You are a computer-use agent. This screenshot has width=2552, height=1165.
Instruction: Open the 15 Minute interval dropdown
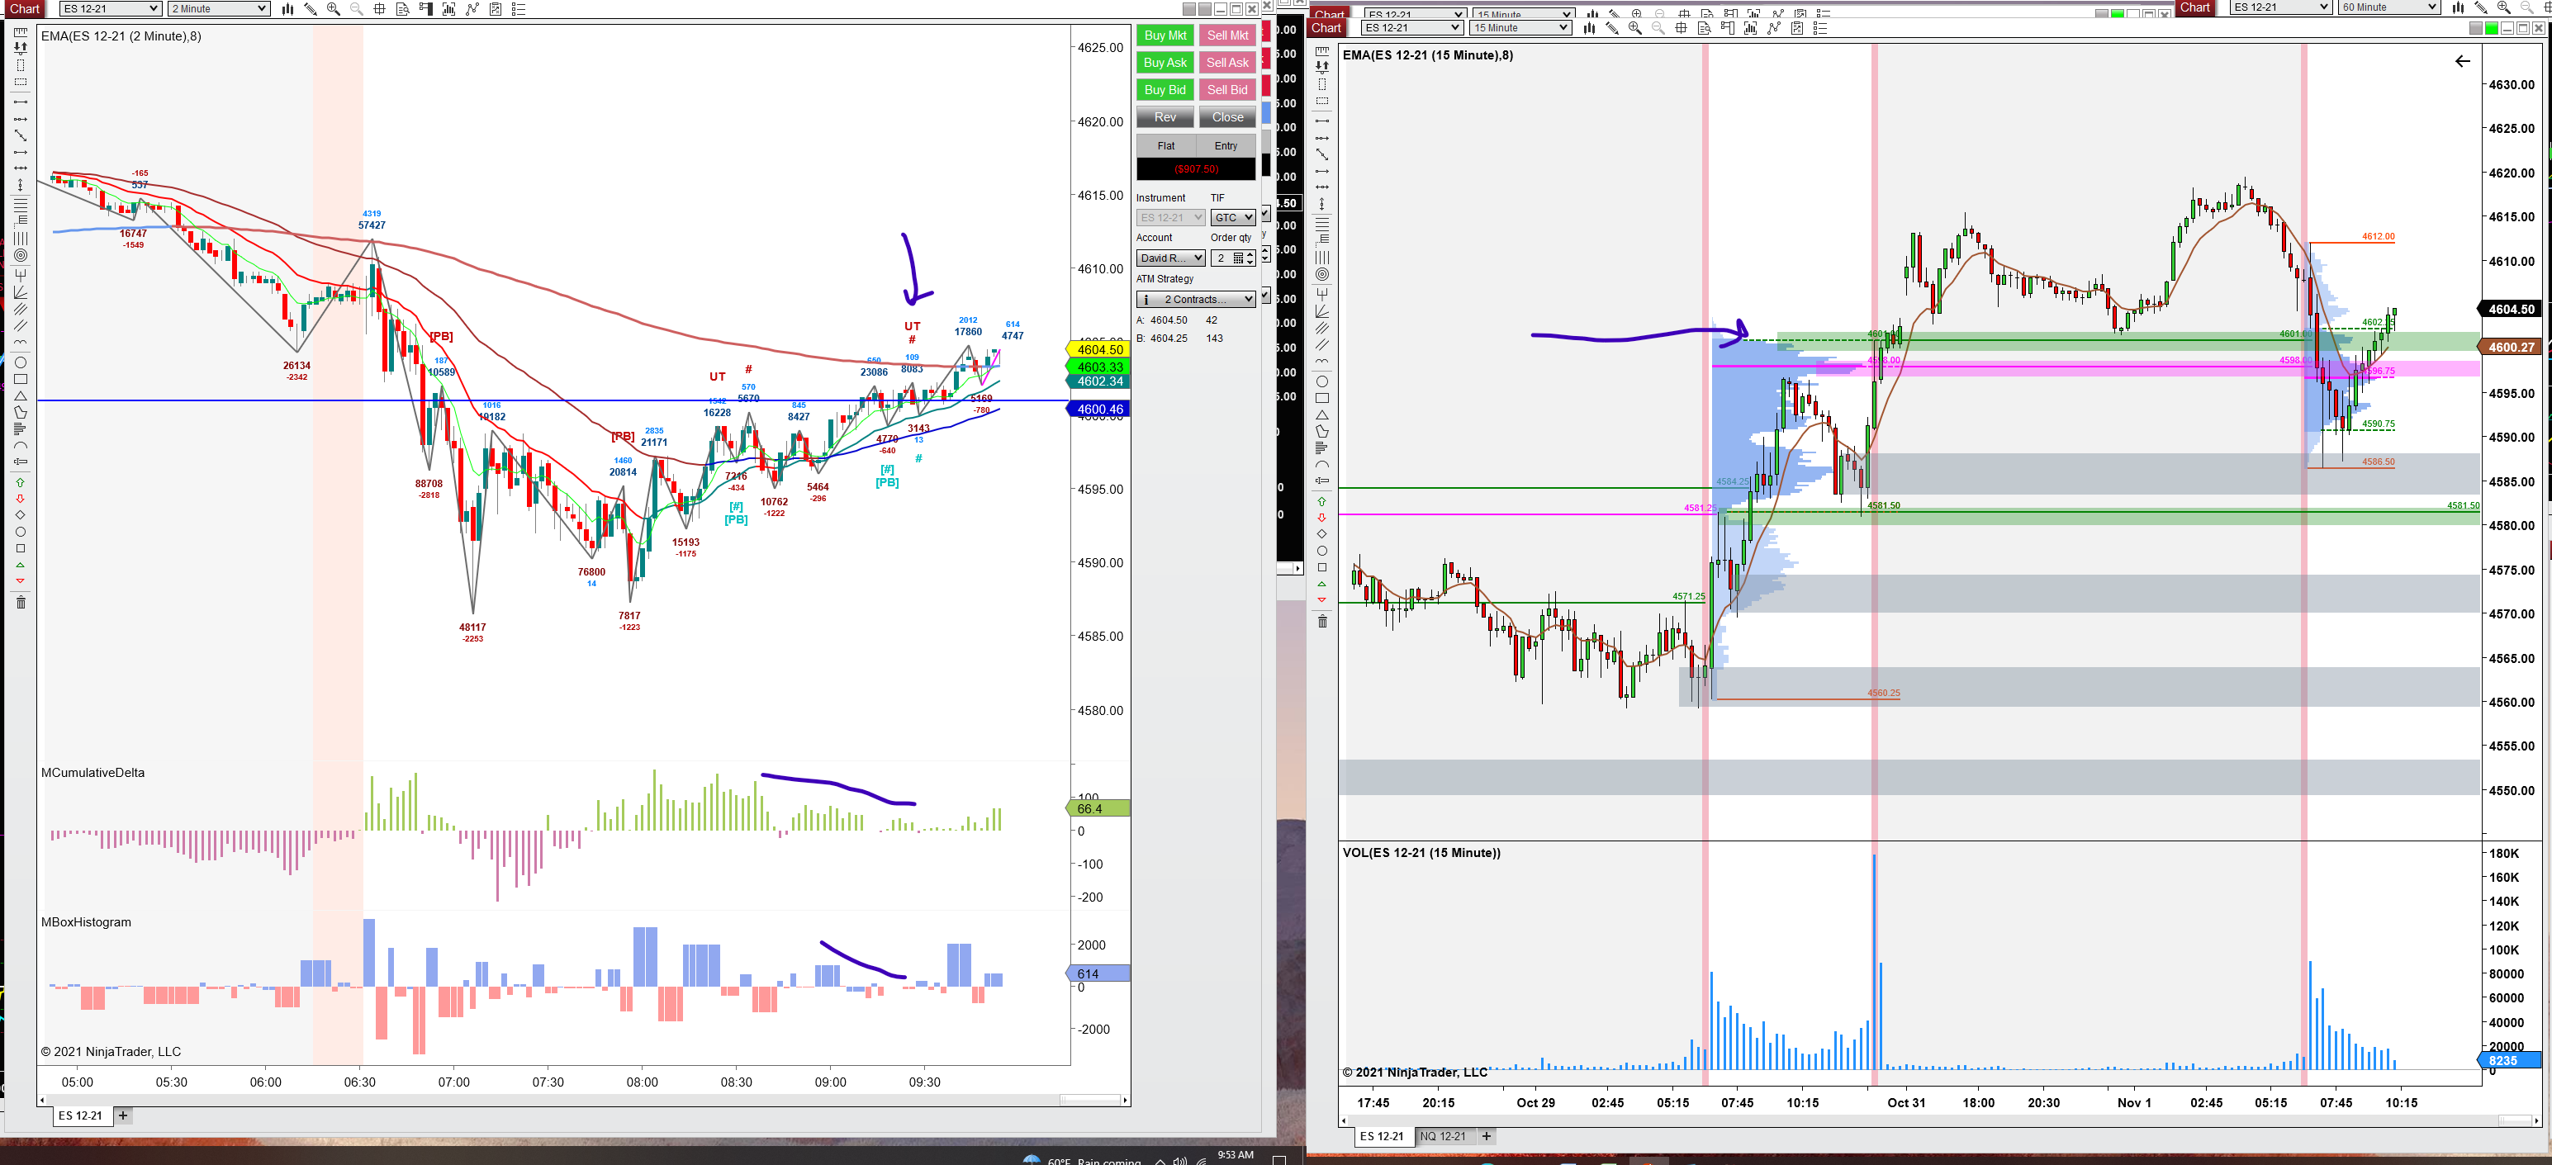[1520, 28]
